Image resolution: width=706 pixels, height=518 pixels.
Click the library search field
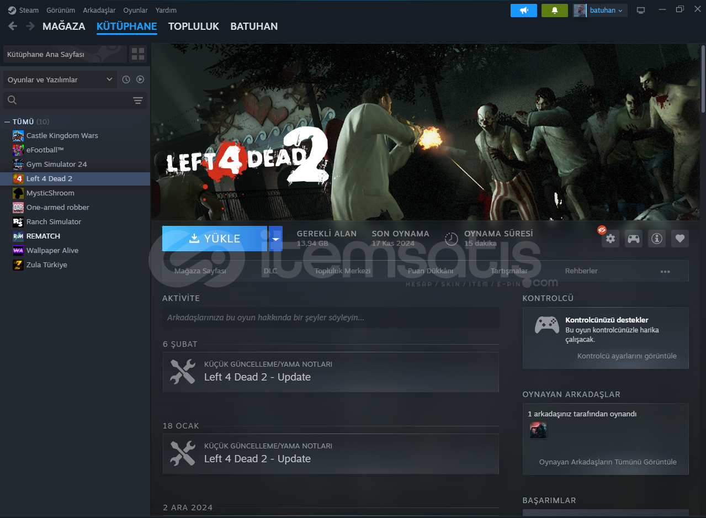click(66, 100)
